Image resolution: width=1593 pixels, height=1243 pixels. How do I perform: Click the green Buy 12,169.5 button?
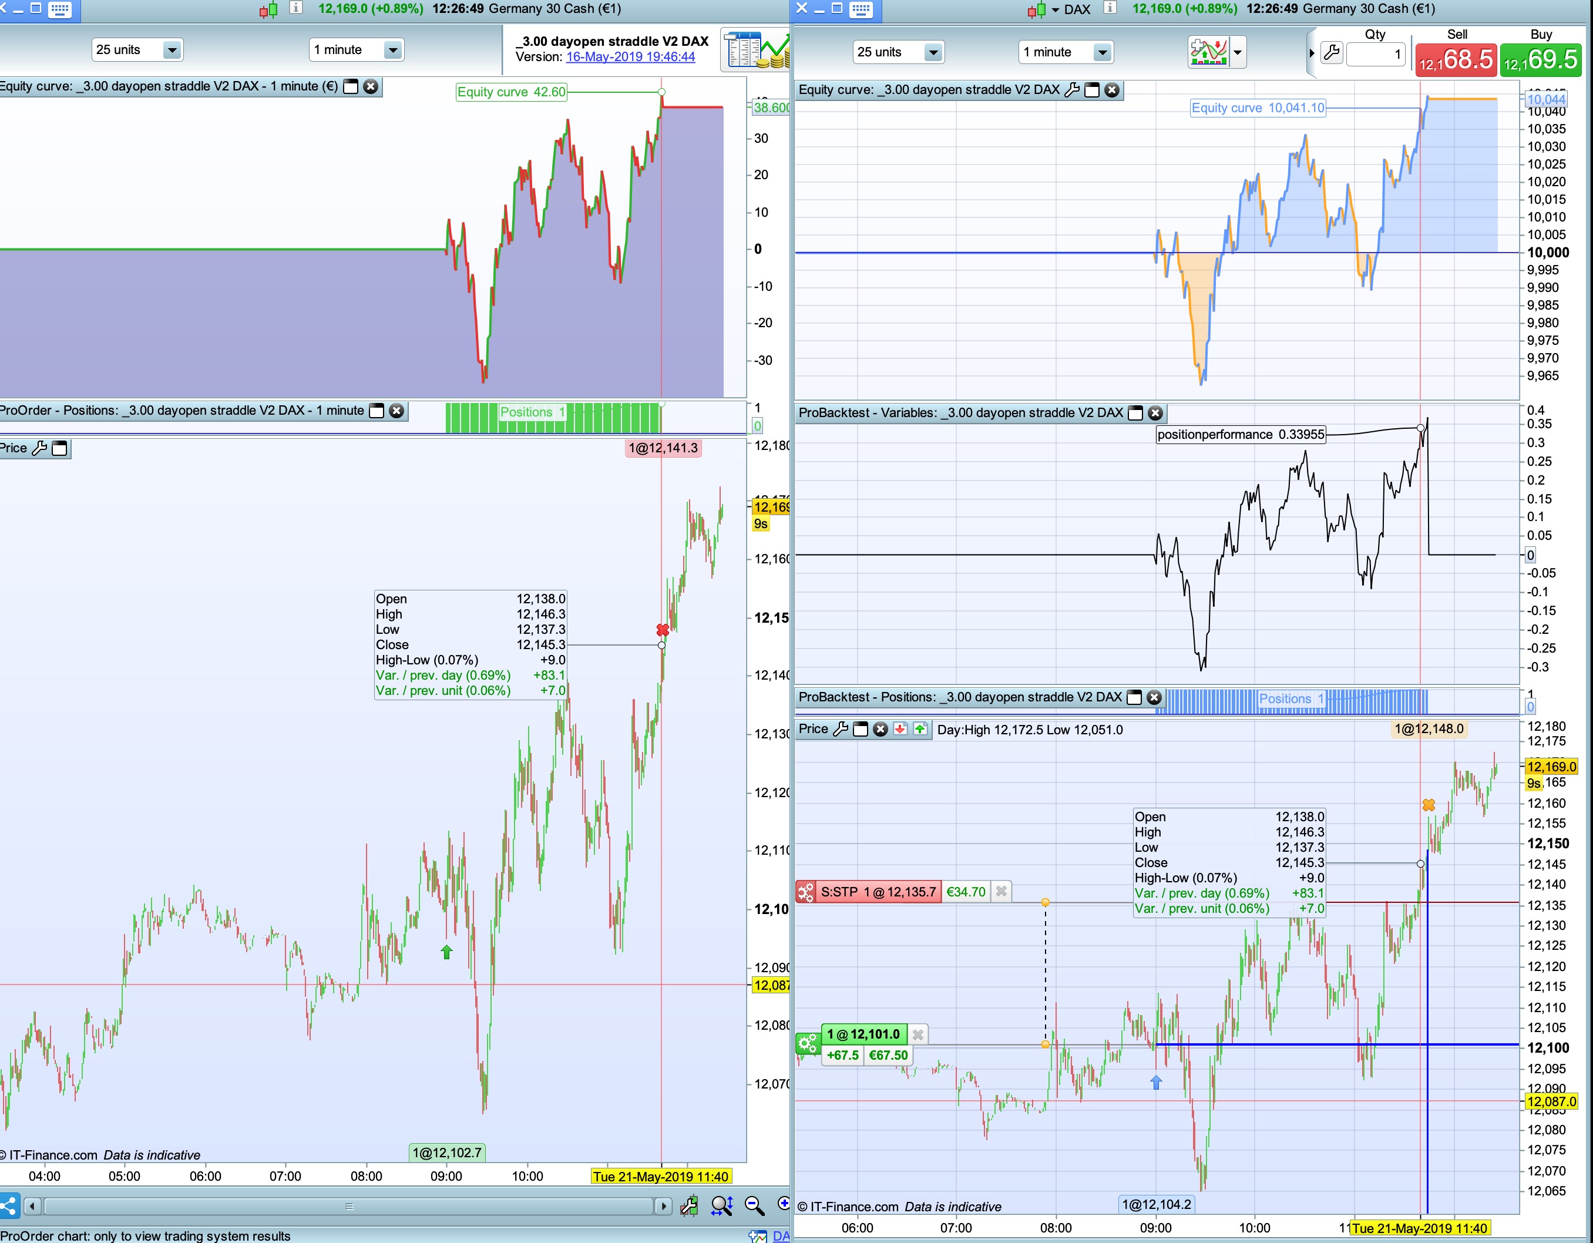pyautogui.click(x=1541, y=59)
